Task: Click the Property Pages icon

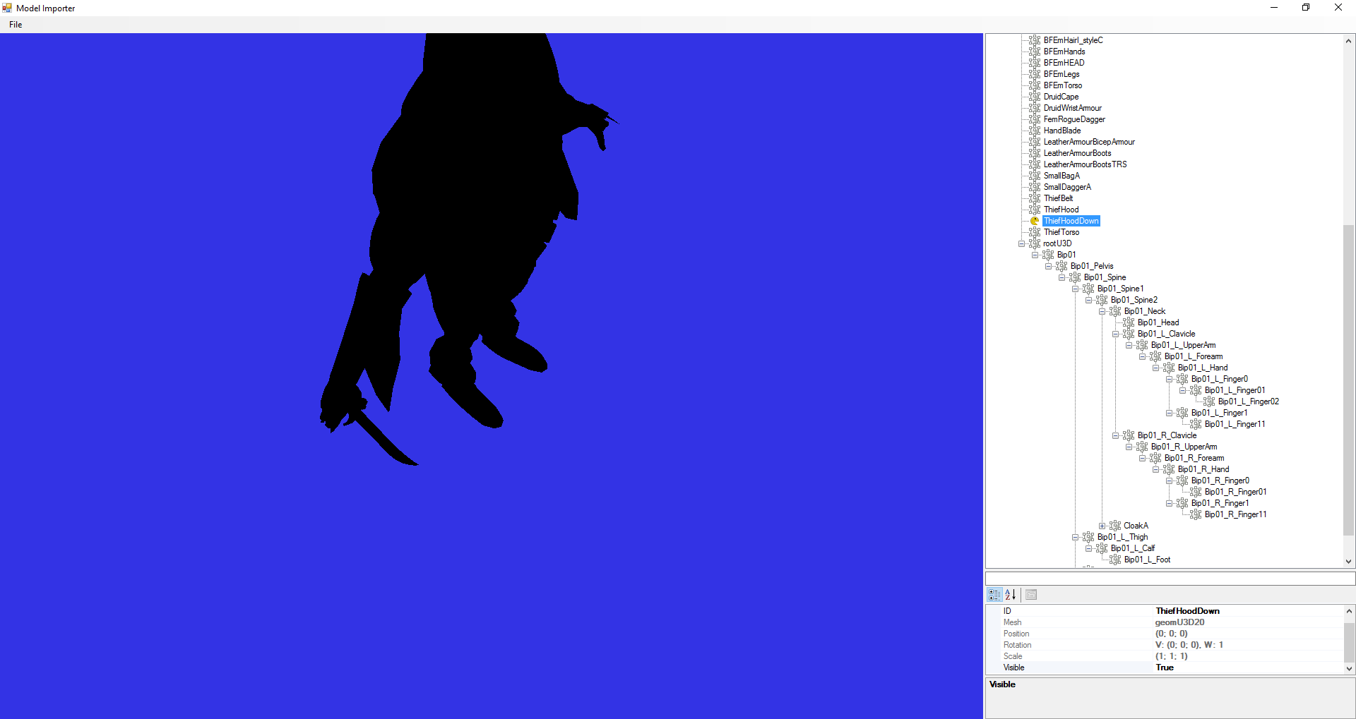Action: pos(1031,595)
